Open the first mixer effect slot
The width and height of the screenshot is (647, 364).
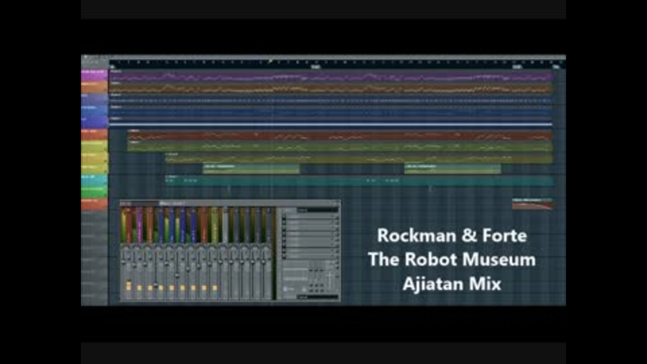pos(309,216)
